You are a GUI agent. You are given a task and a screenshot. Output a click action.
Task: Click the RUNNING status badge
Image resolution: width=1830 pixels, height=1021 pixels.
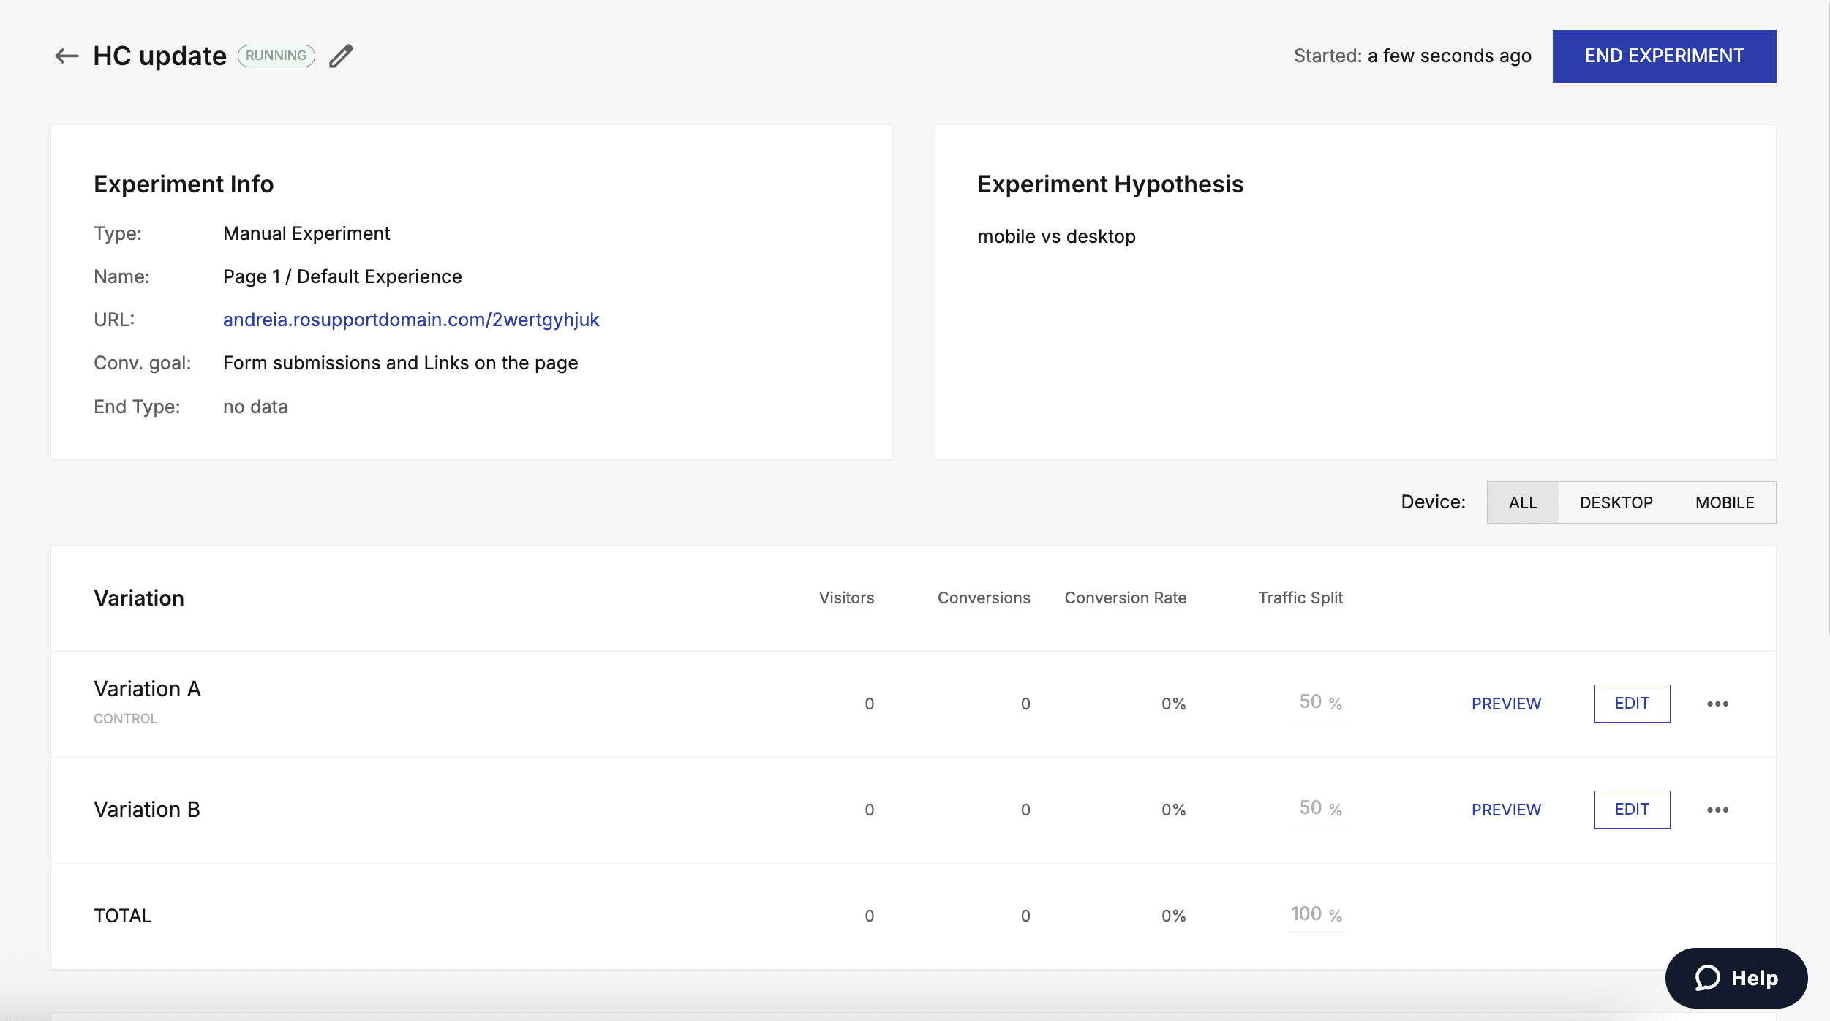coord(276,55)
